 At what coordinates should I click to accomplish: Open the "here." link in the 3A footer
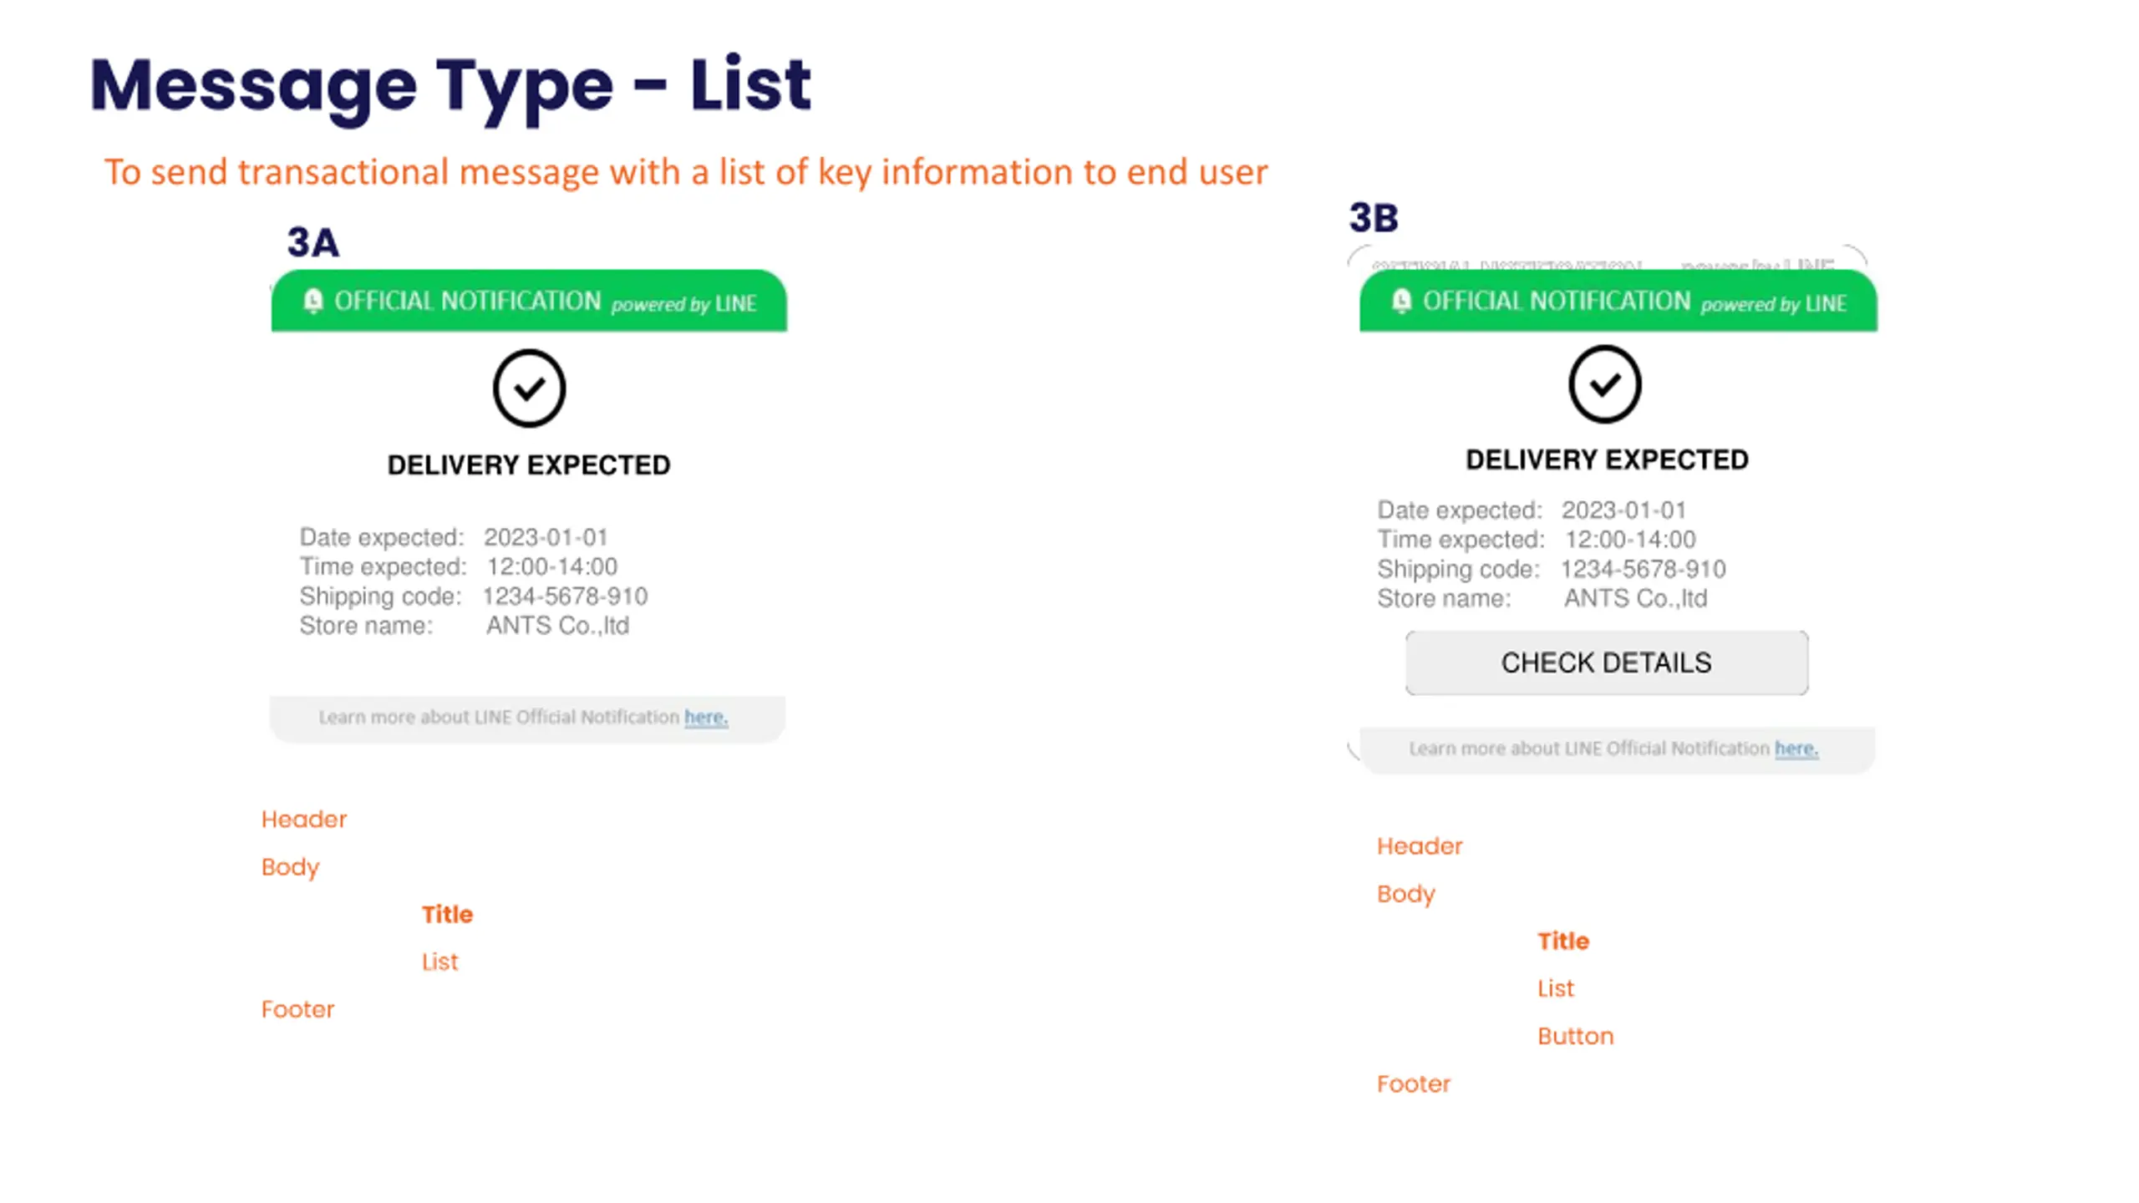[x=706, y=718]
